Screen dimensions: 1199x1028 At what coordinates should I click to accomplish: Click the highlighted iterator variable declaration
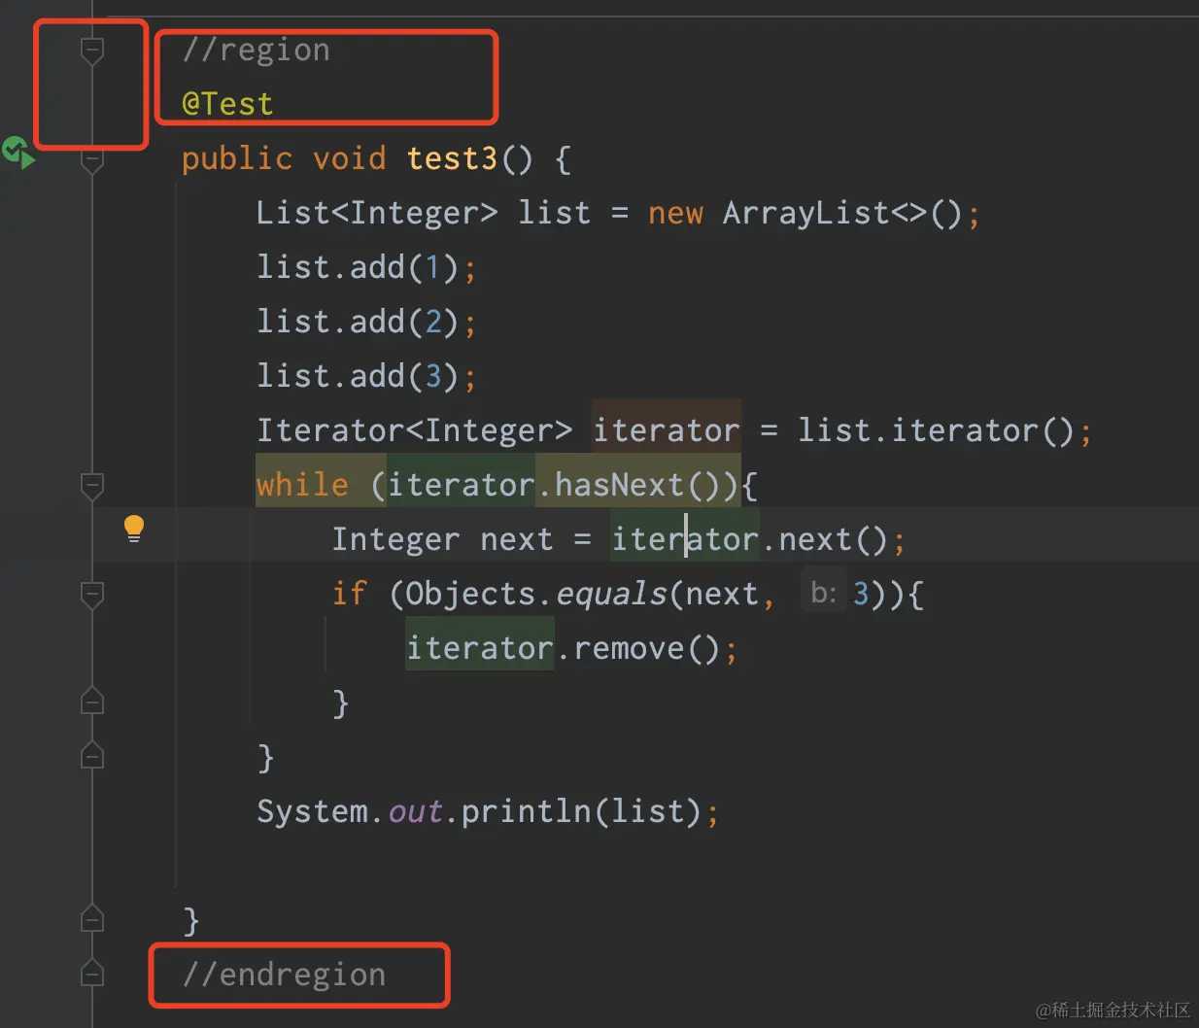667,430
